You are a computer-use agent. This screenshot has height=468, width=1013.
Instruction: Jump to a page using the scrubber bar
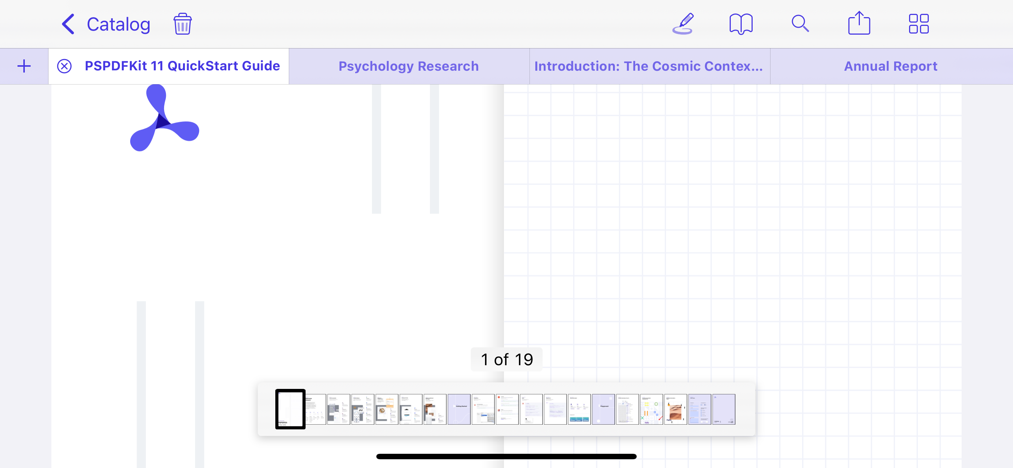pos(506,409)
